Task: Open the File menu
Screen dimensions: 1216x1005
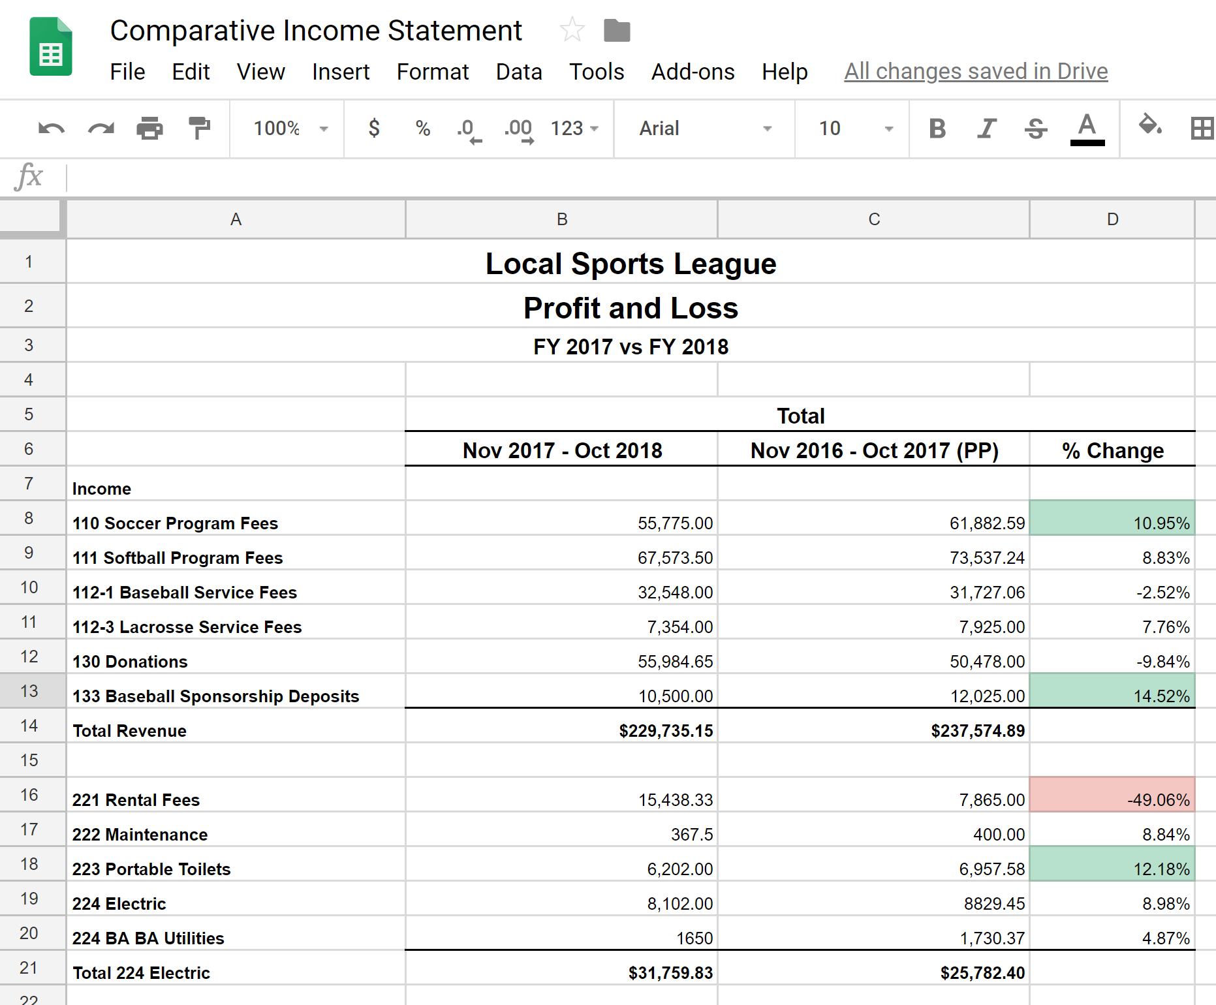Action: (127, 72)
